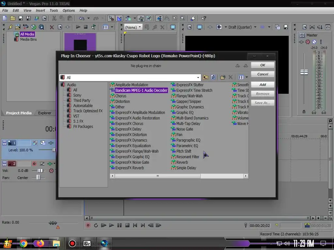Click the new folder icon in Plug-In Chooser
The height and width of the screenshot is (250, 334).
[223, 77]
